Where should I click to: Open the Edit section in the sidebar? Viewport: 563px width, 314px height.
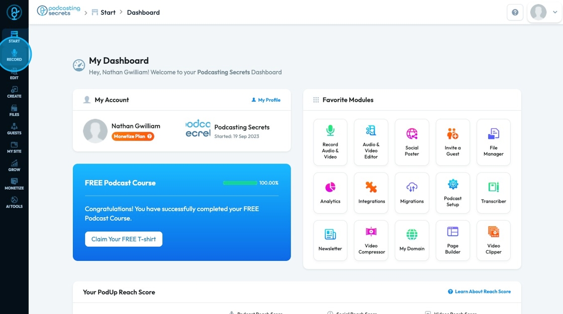[x=14, y=73]
